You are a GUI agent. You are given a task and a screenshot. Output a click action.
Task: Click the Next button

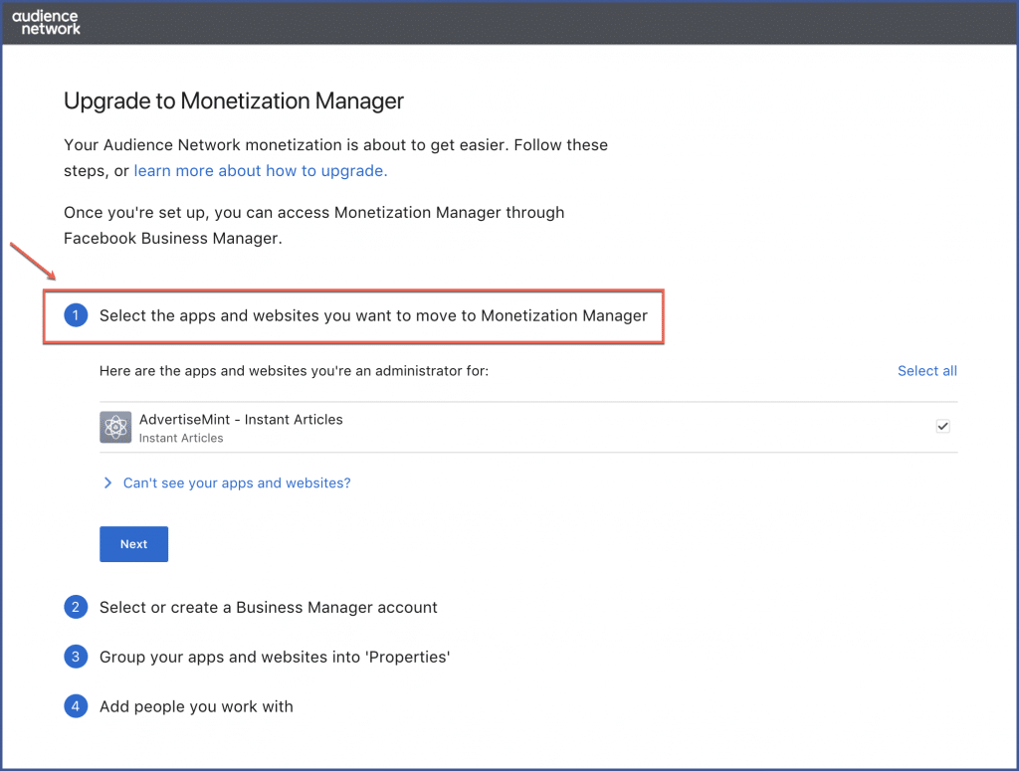tap(134, 544)
